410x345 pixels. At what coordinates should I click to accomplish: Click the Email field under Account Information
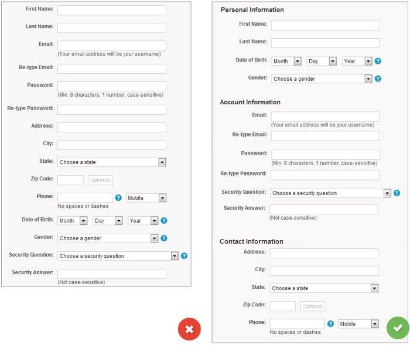(x=325, y=117)
